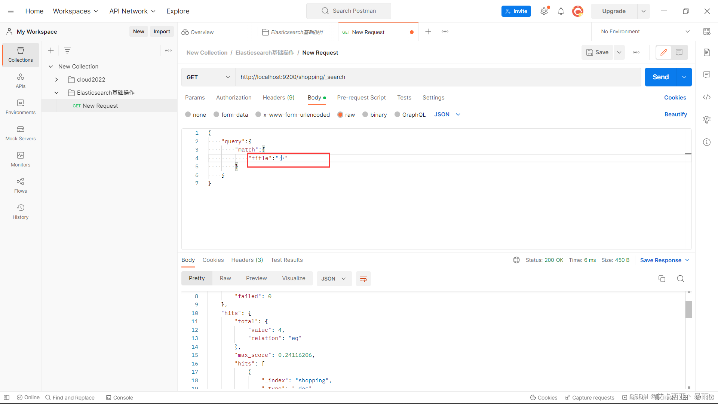Expand the cloud2022 folder

[56, 80]
